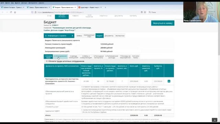Open the О нас site navigation link
This screenshot has height=124, width=220.
49,16
